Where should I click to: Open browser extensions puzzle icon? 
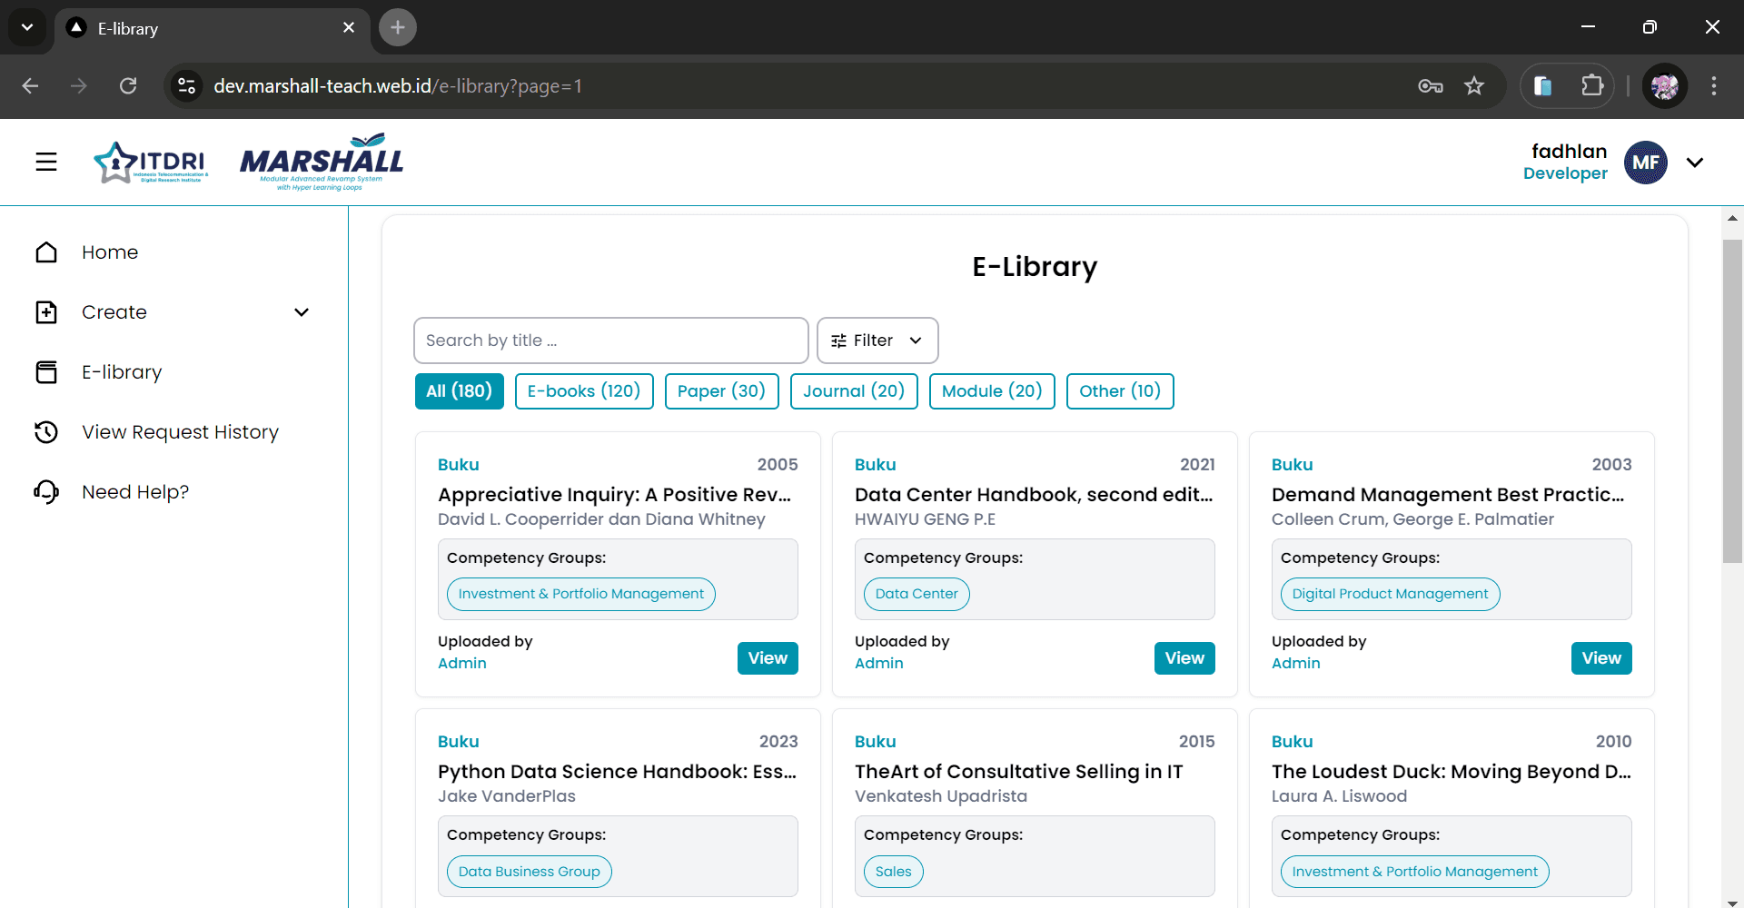pos(1591,86)
